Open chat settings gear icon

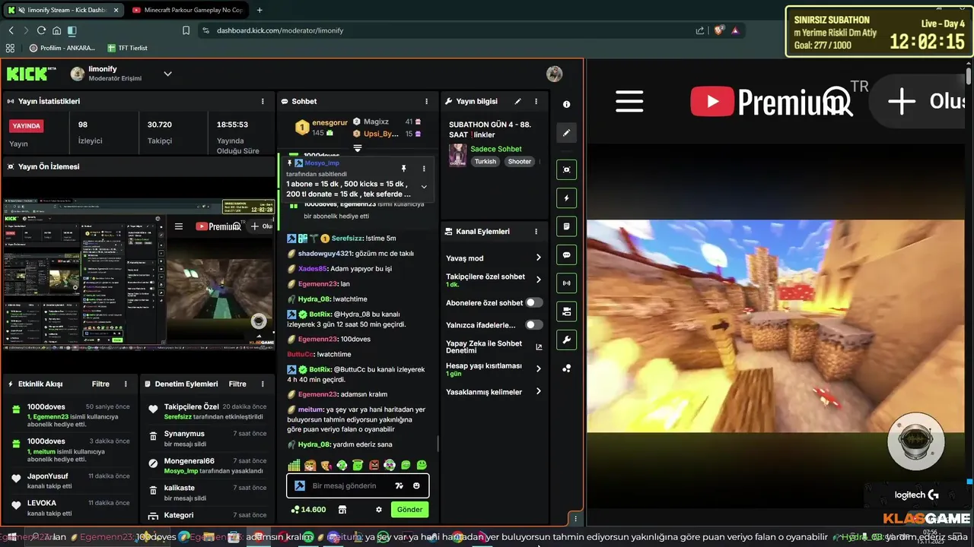pos(379,510)
